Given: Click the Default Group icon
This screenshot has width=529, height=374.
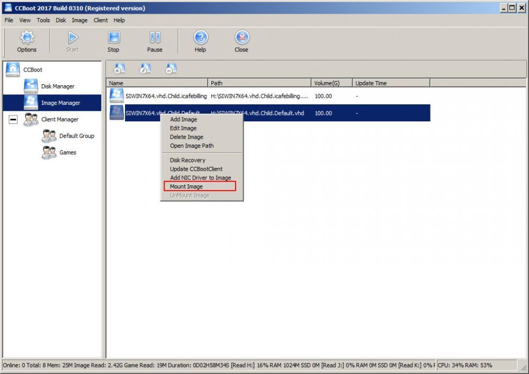Looking at the screenshot, I should pos(49,136).
